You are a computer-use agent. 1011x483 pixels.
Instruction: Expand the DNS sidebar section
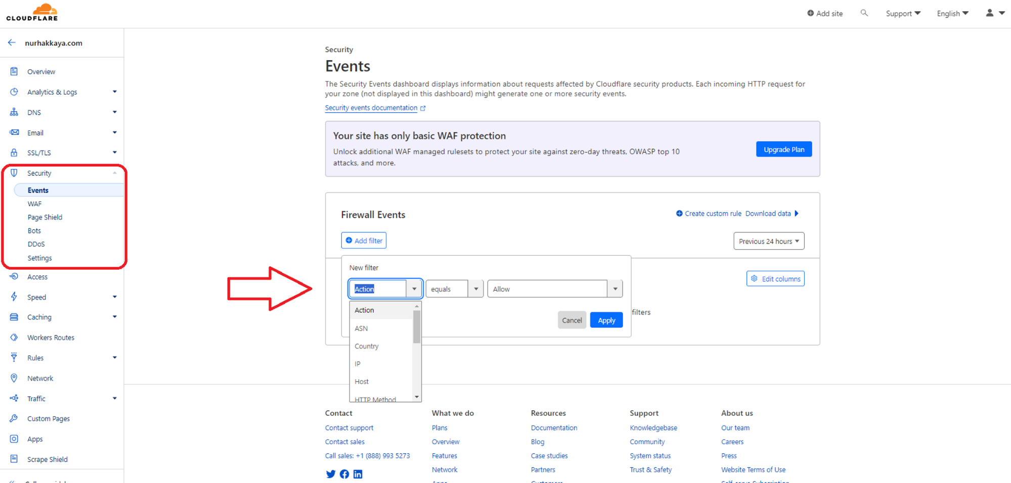pos(115,112)
